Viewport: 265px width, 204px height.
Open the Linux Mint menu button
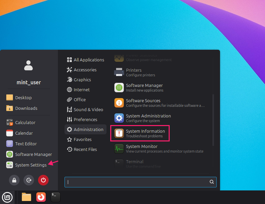[7, 197]
